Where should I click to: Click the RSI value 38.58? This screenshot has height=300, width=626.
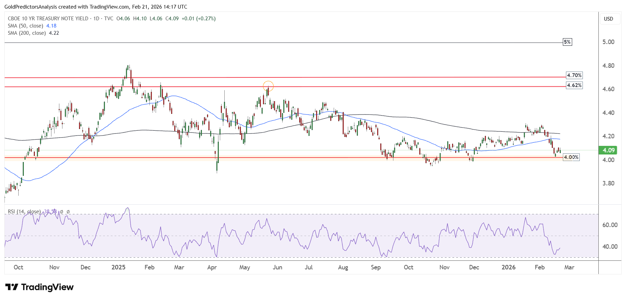pos(50,212)
